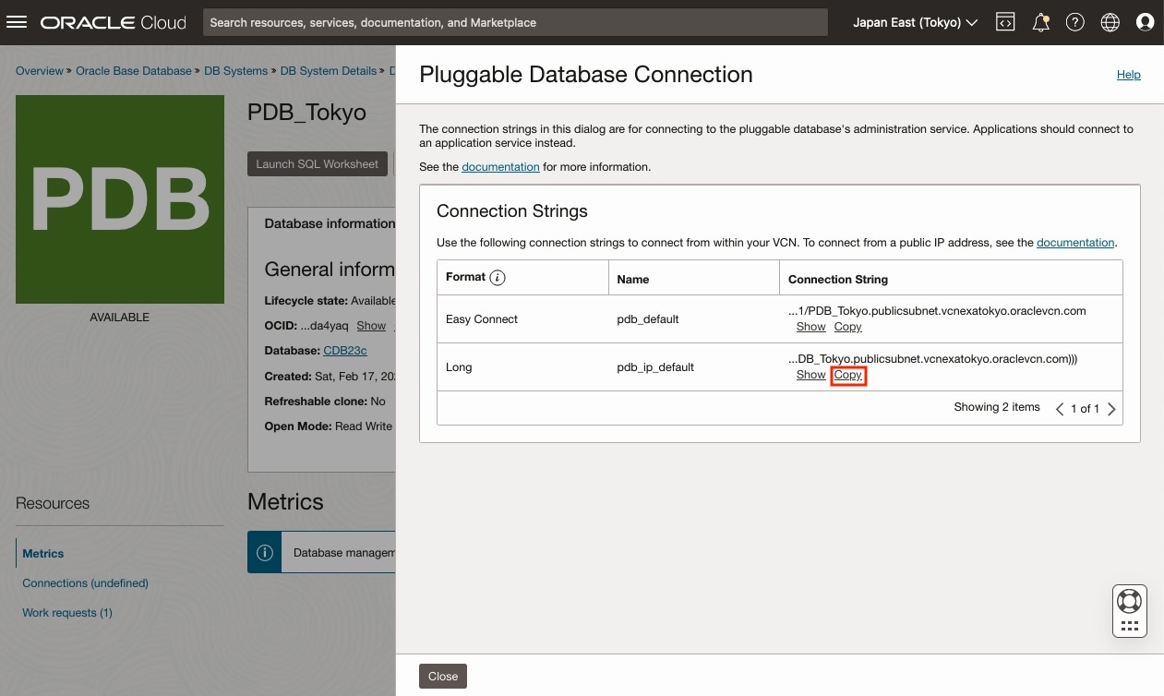Go to next page of connection strings
The image size is (1164, 696).
1111,408
